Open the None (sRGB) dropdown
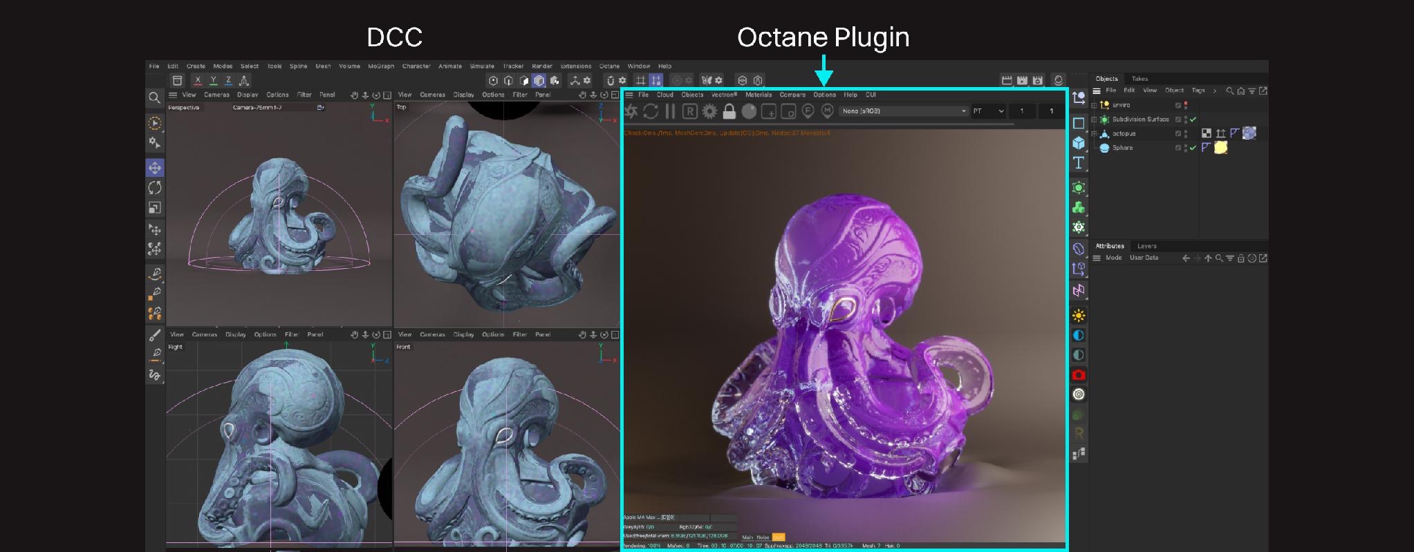Image resolution: width=1414 pixels, height=552 pixels. pos(904,111)
